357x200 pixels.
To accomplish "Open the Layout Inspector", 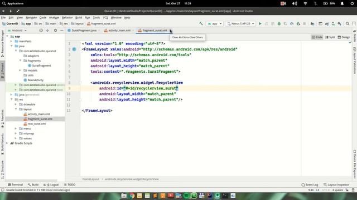I will [336, 184].
